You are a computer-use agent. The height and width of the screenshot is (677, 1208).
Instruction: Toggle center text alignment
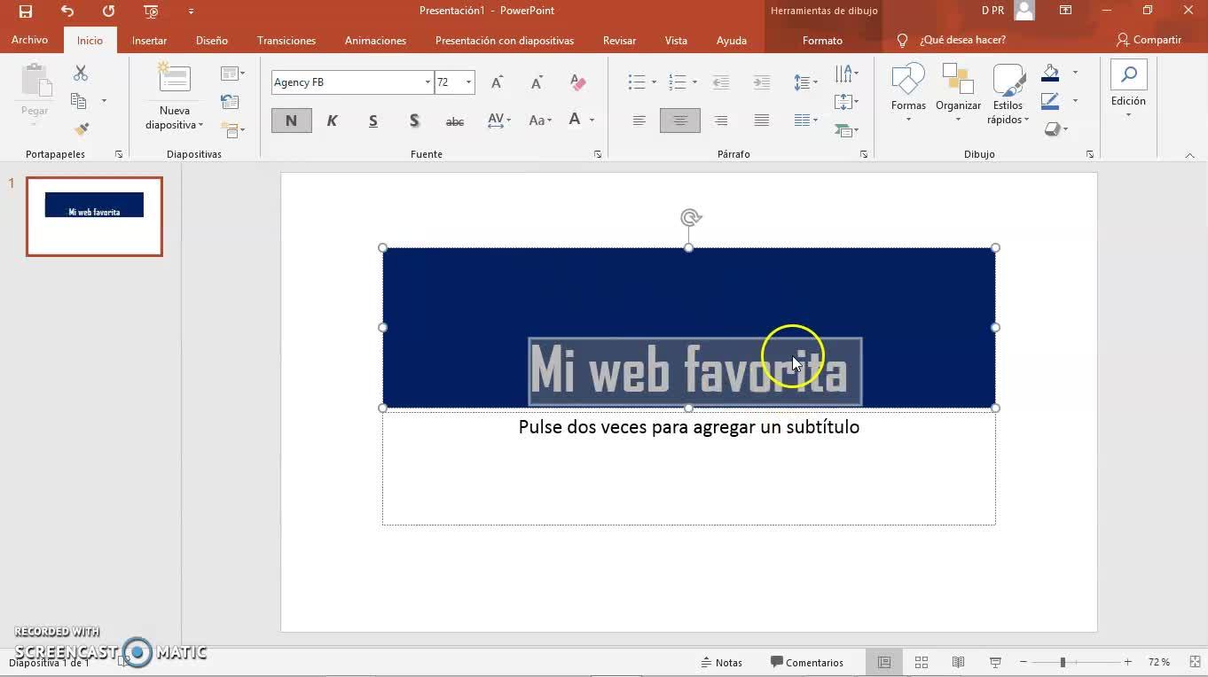679,121
